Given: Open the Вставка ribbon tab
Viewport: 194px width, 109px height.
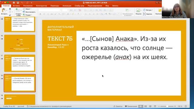Looking at the screenshot, I should coord(16,6).
